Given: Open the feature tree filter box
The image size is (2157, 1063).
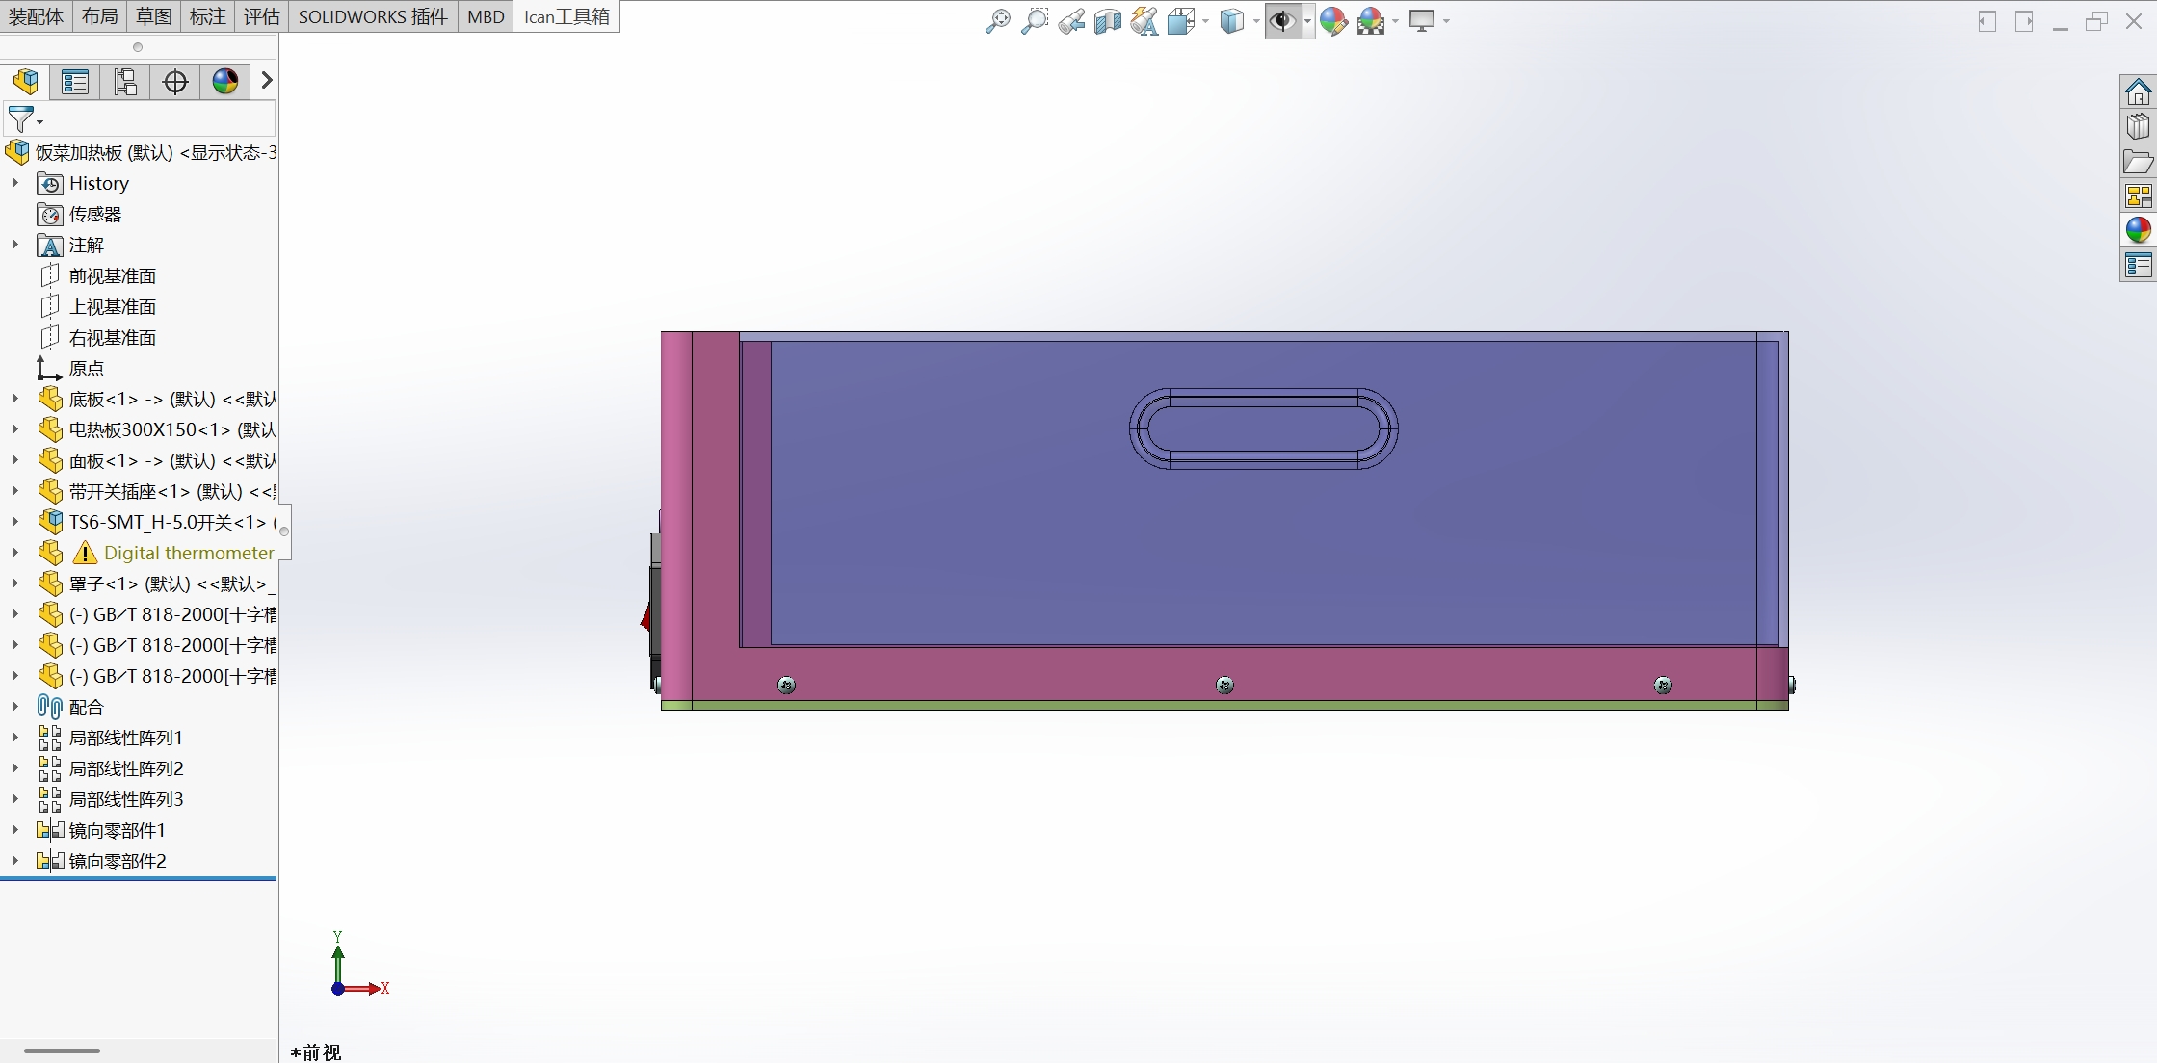Looking at the screenshot, I should pyautogui.click(x=145, y=120).
